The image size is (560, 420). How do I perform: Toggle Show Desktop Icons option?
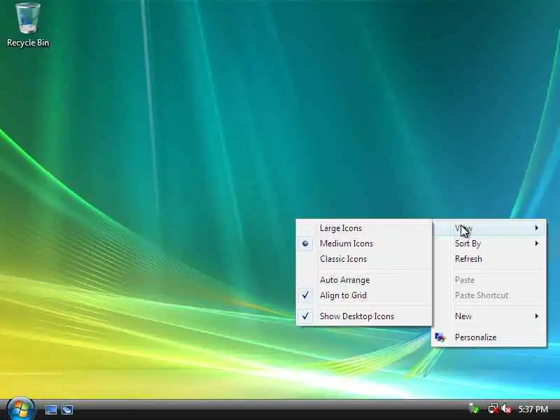[364, 316]
